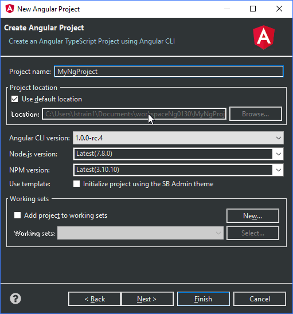Click the Cancel button
This screenshot has height=314, width=293.
tap(260, 299)
